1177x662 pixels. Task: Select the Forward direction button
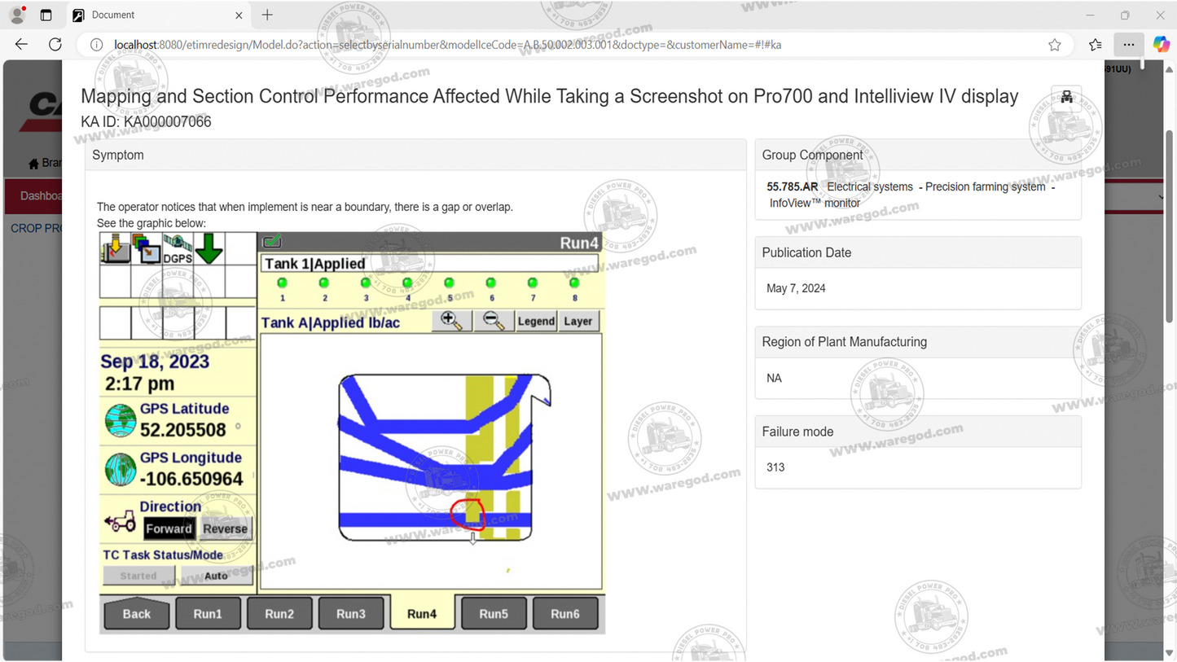(x=169, y=528)
